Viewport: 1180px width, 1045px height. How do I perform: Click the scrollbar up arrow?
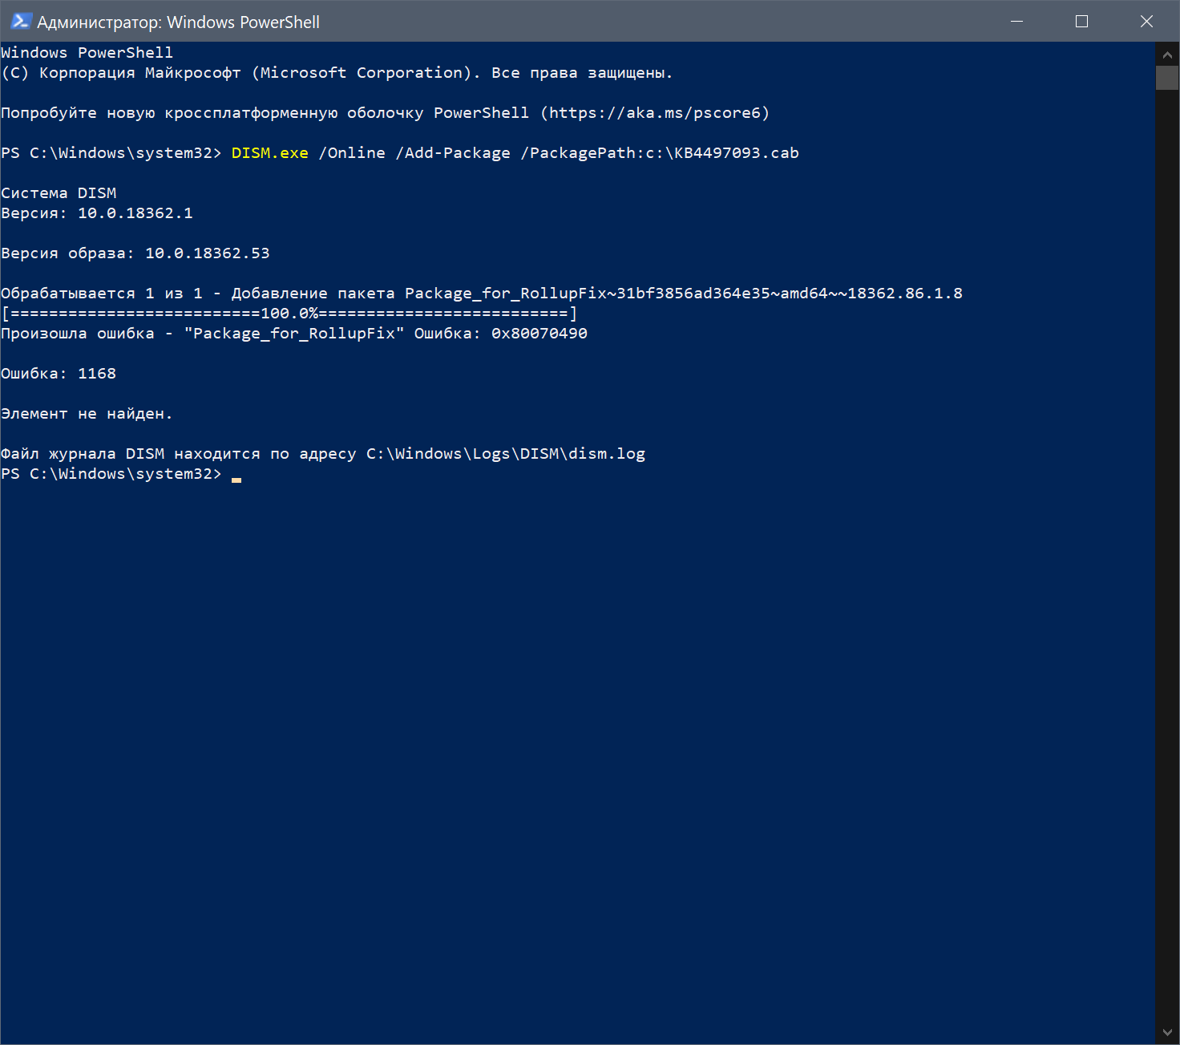tap(1167, 55)
